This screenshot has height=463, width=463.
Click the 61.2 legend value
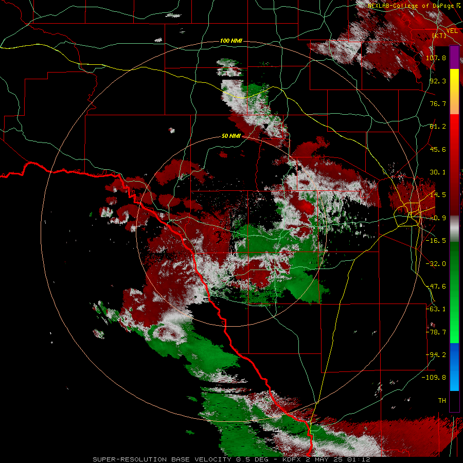coord(438,127)
